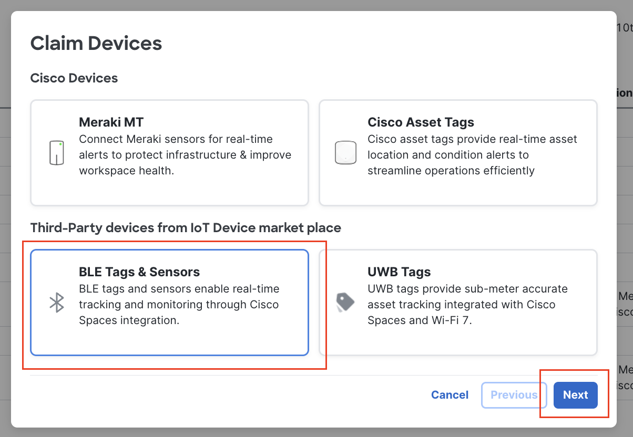Image resolution: width=633 pixels, height=437 pixels.
Task: Cancel the Claim Devices dialog
Action: tap(450, 395)
